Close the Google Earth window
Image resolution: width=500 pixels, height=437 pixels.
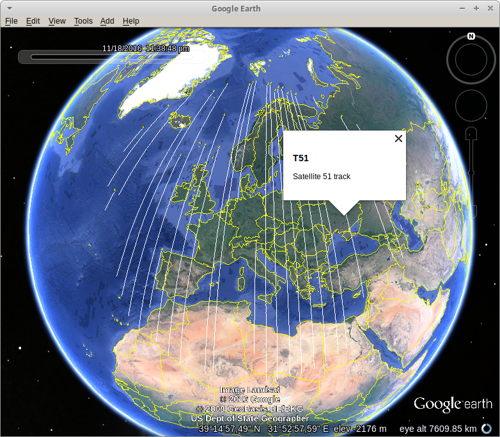click(490, 8)
